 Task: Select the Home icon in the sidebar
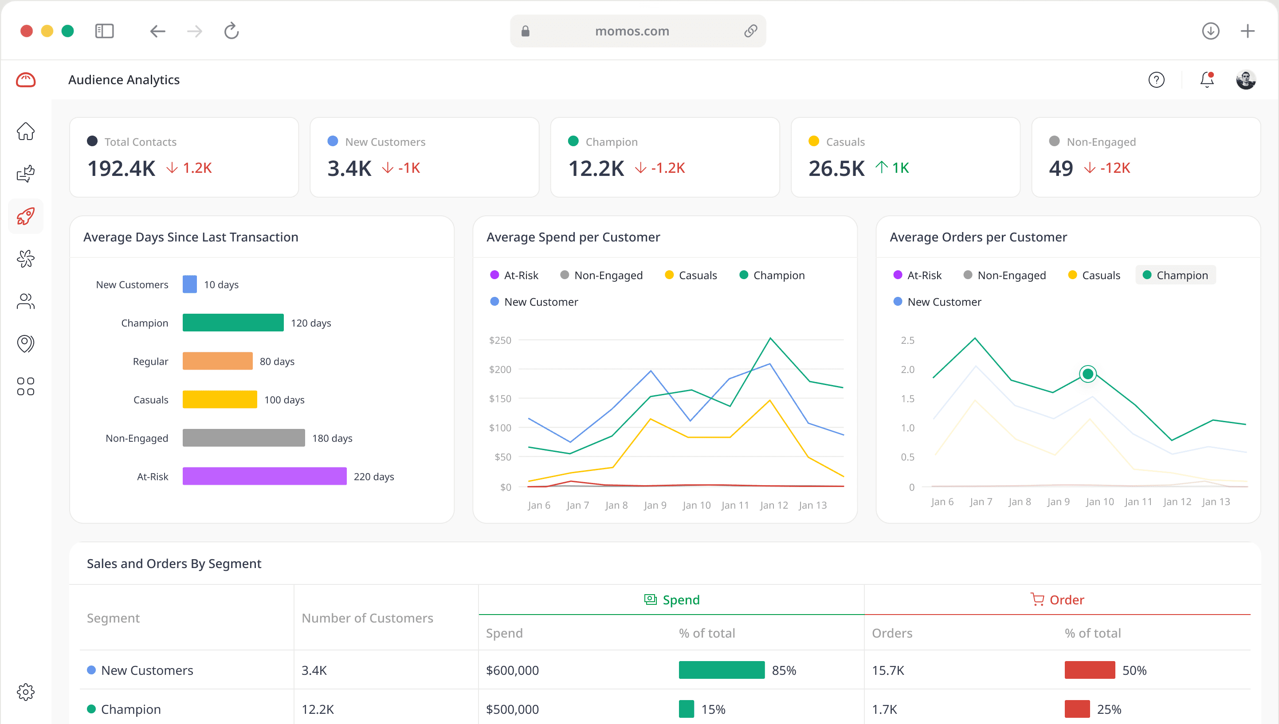coord(25,131)
